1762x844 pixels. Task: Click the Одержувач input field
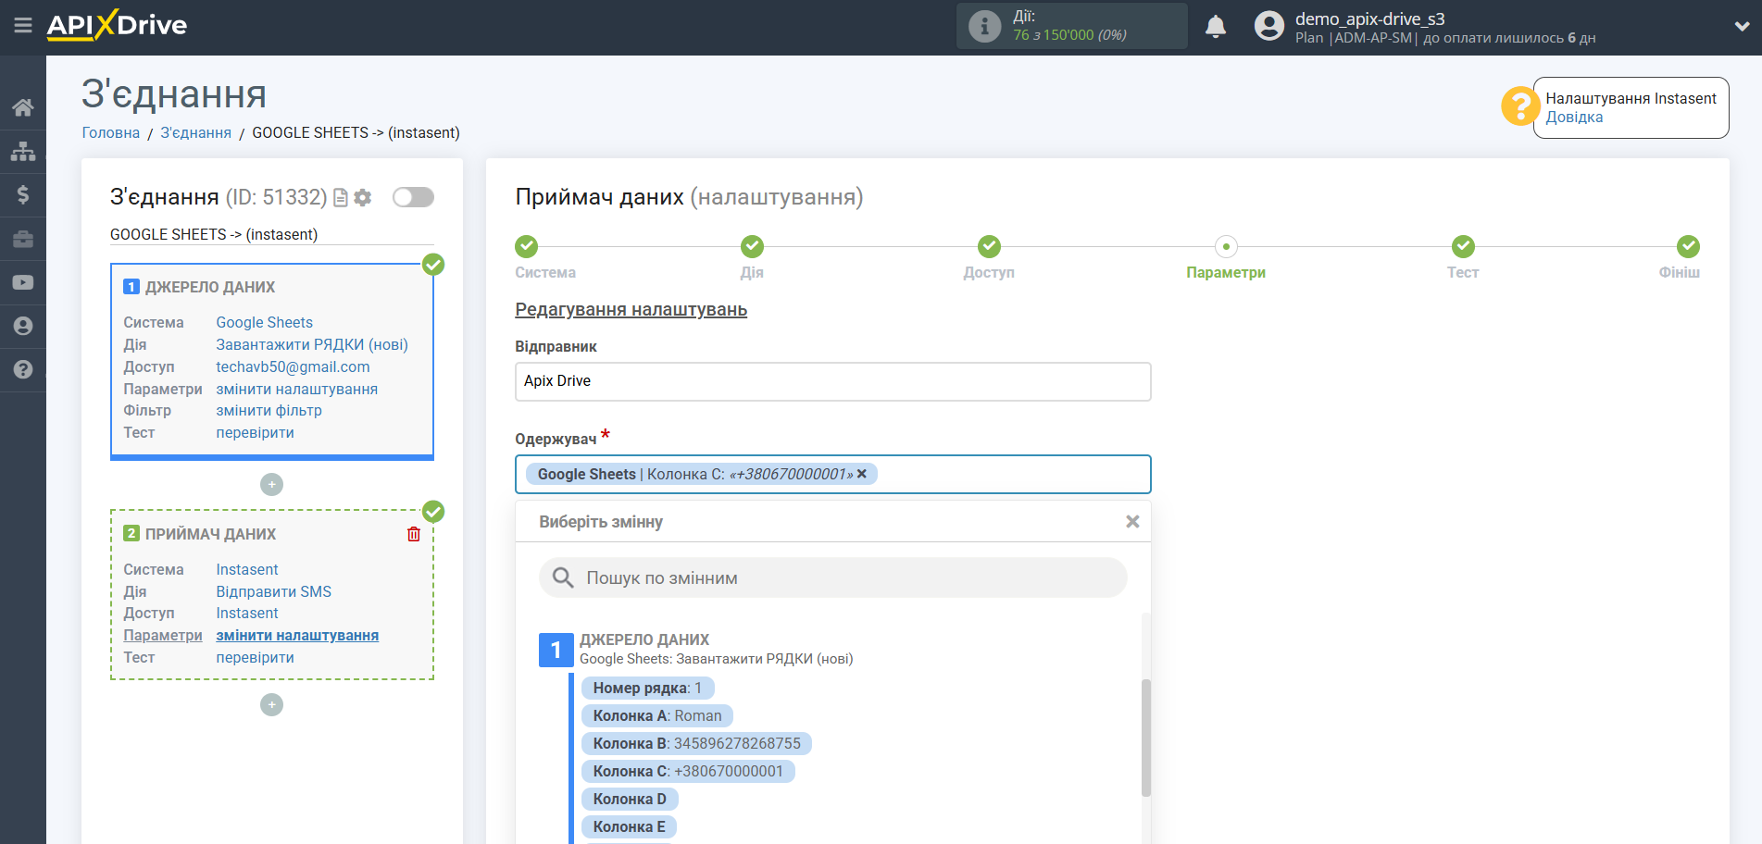pos(832,474)
